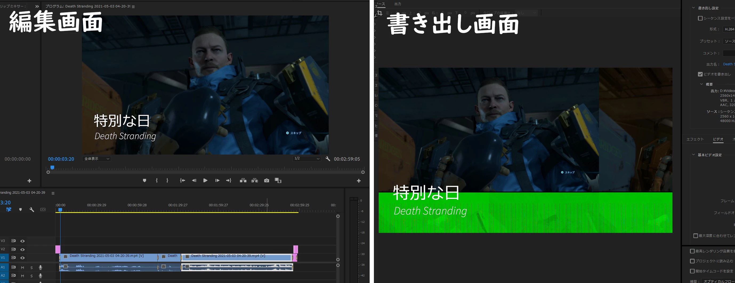The image size is (735, 283).
Task: Step forward one frame
Action: [217, 181]
